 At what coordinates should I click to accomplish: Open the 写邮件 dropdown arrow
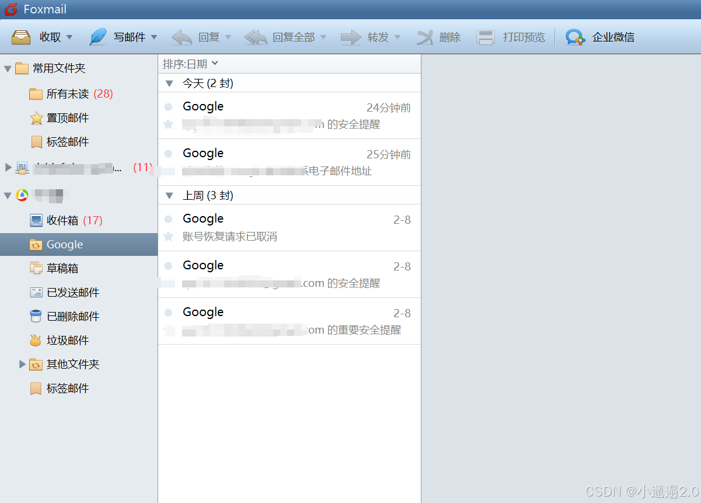point(154,37)
